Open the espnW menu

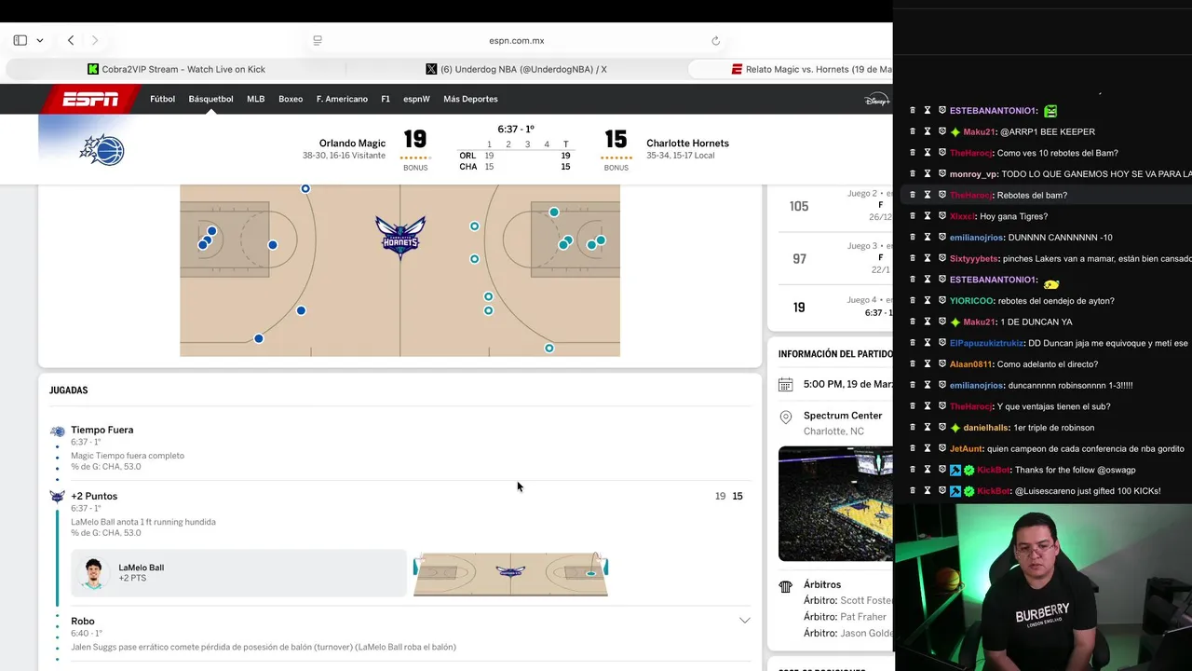click(416, 99)
